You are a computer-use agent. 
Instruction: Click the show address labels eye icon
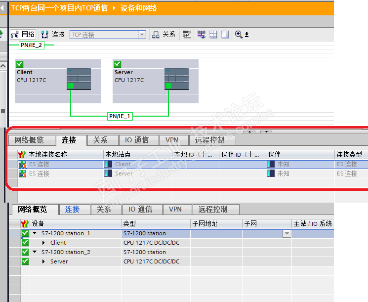tap(201, 35)
